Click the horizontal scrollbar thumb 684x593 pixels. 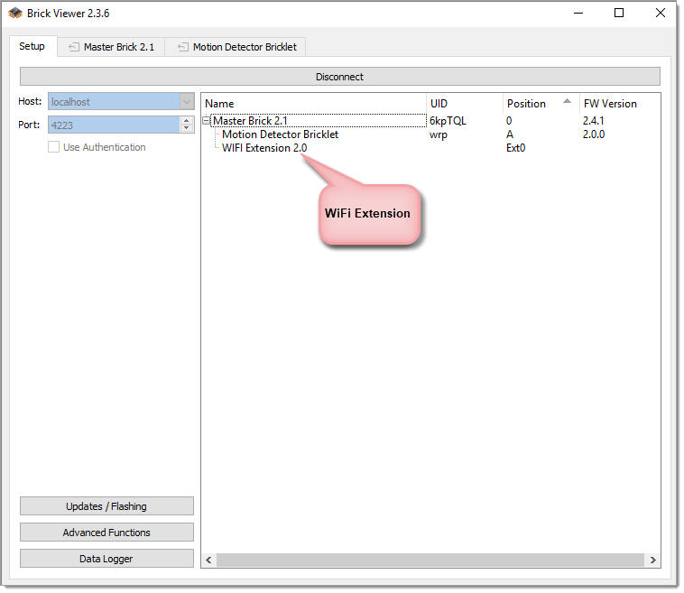(430, 561)
